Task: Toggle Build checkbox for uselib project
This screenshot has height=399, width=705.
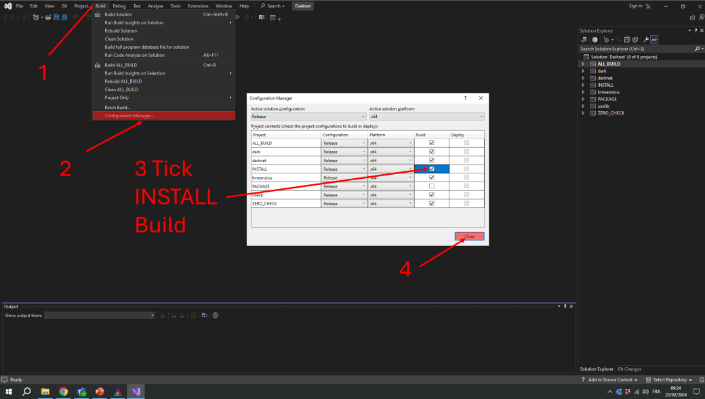Action: (432, 194)
